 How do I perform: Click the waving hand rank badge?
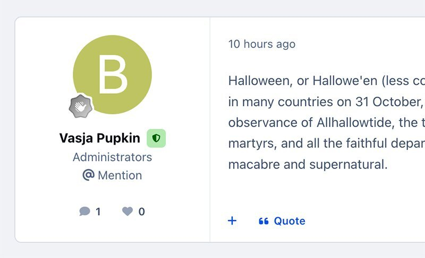pyautogui.click(x=81, y=108)
